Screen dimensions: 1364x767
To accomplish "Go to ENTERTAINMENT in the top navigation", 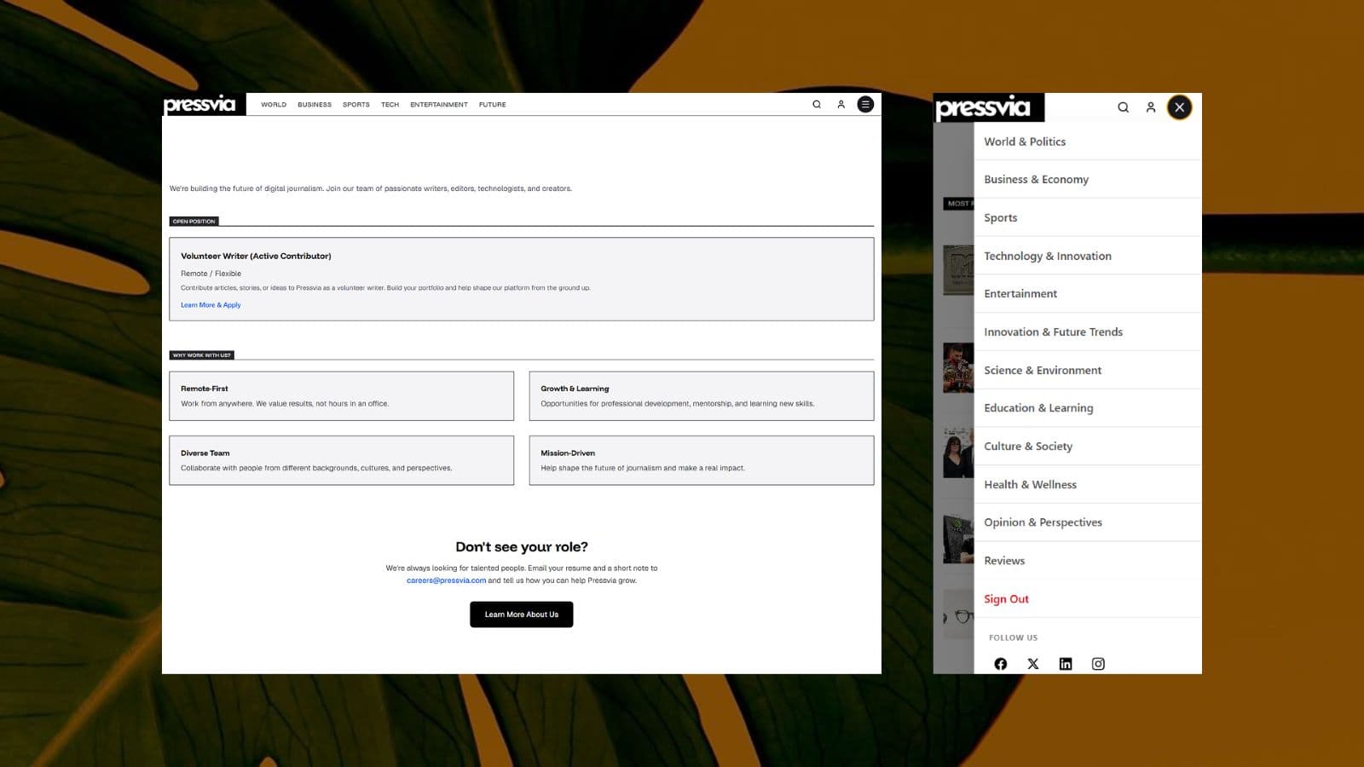I will tap(438, 105).
